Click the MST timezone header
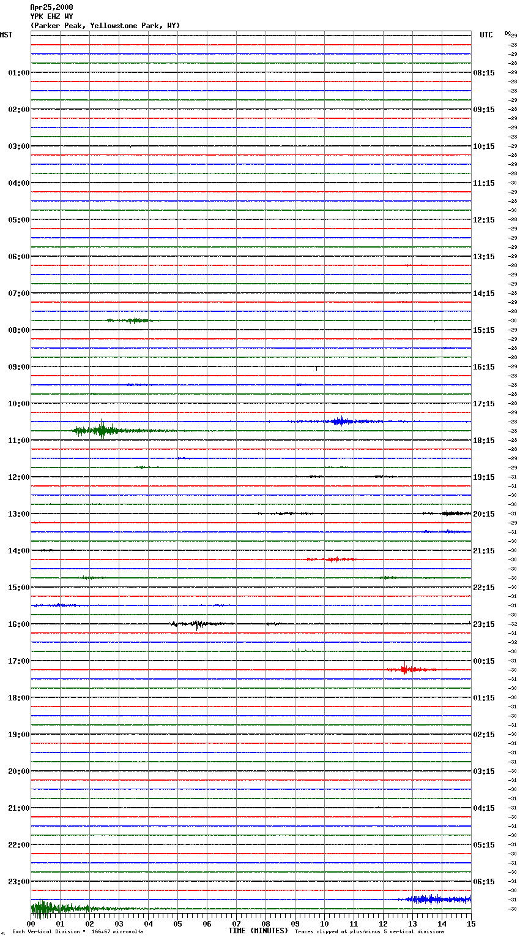Image resolution: width=520 pixels, height=940 pixels. [x=6, y=35]
